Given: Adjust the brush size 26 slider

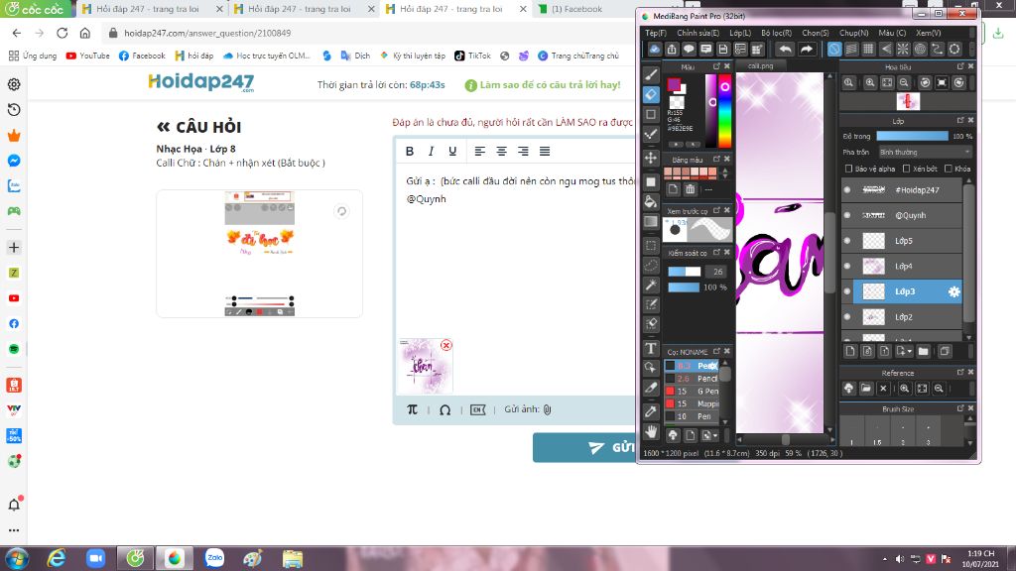Looking at the screenshot, I should pyautogui.click(x=685, y=272).
